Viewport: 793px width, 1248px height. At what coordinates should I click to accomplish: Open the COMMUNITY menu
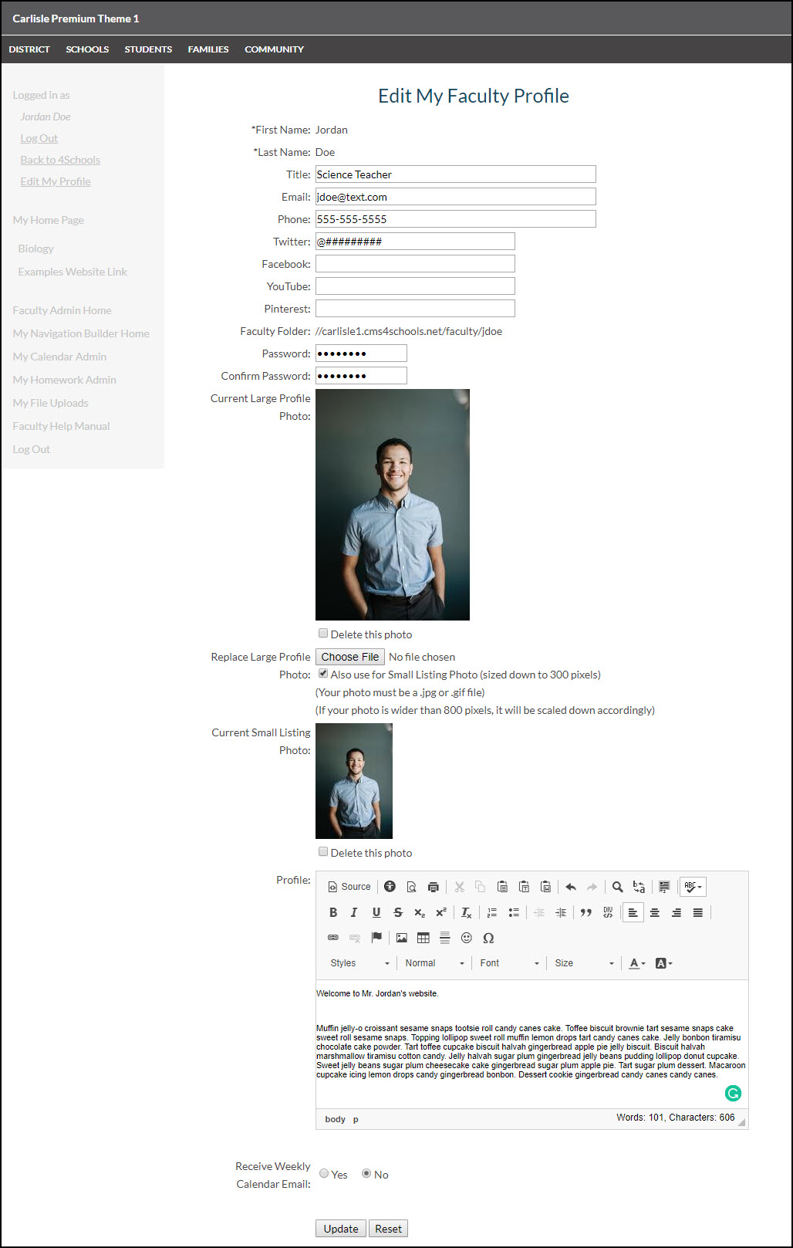(x=274, y=49)
